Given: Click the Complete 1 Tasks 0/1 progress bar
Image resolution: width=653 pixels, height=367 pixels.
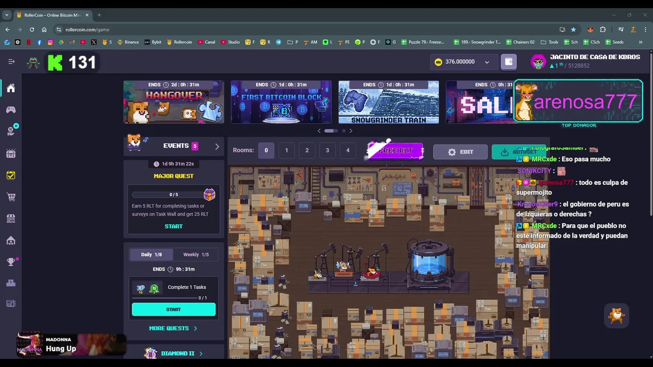Looking at the screenshot, I should point(165,298).
